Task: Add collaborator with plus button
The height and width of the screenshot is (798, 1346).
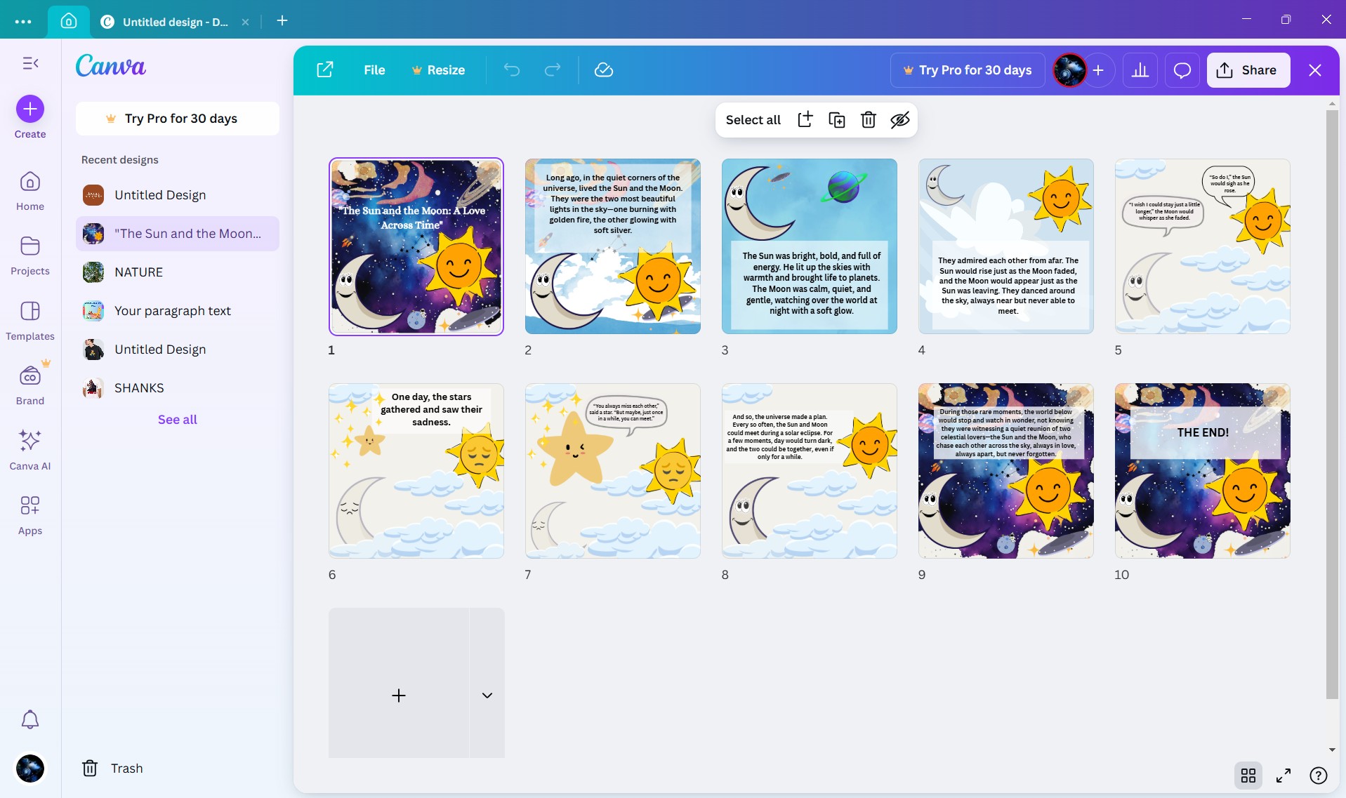Action: pos(1099,70)
